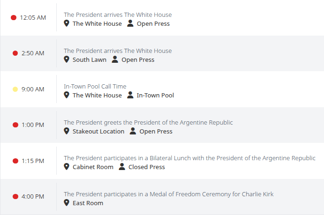Click the Open Press label at 1:00 PM
This screenshot has height=215, width=324.
[x=156, y=131]
